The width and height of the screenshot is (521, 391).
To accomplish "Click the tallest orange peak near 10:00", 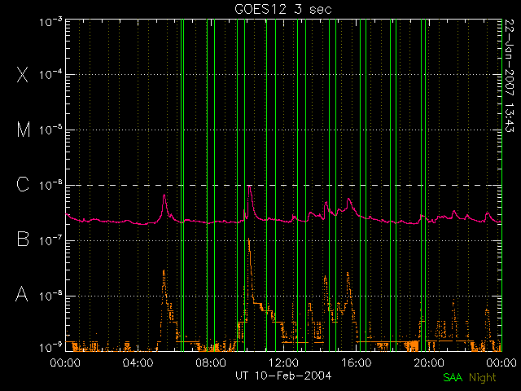I will coord(249,240).
